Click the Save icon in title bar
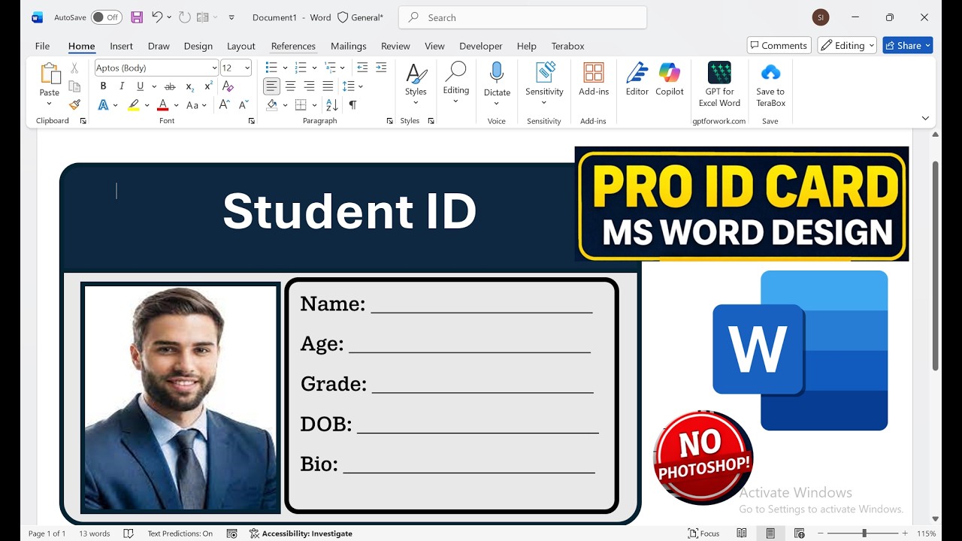 (137, 17)
